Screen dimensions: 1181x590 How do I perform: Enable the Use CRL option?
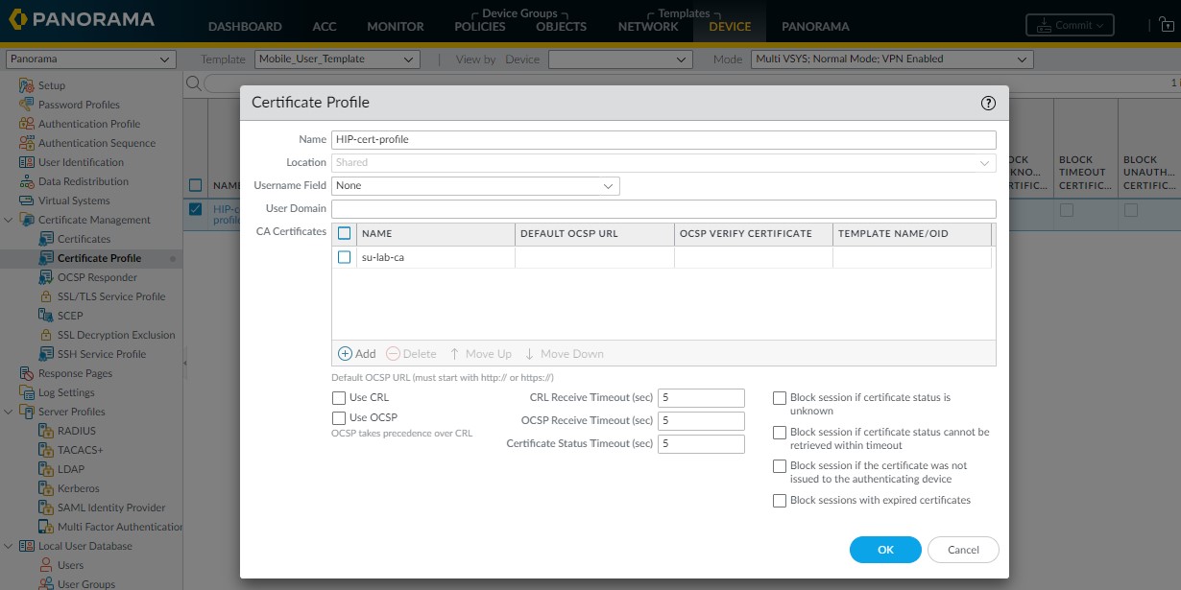339,397
